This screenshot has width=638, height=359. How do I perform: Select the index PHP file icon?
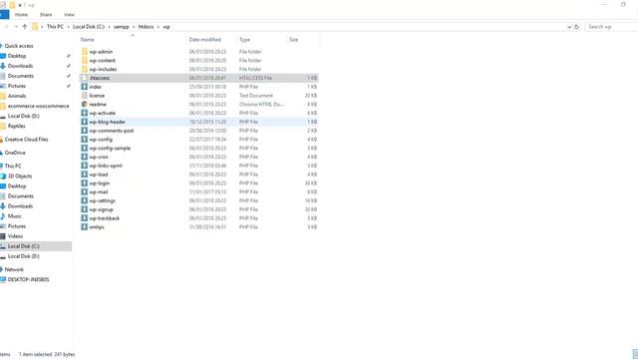(x=84, y=87)
